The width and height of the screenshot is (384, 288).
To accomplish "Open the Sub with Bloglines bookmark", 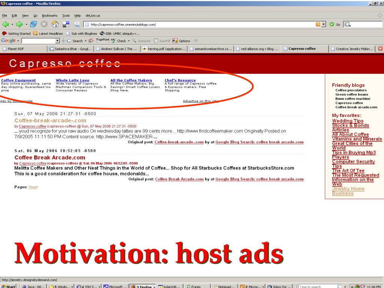I will (x=81, y=33).
